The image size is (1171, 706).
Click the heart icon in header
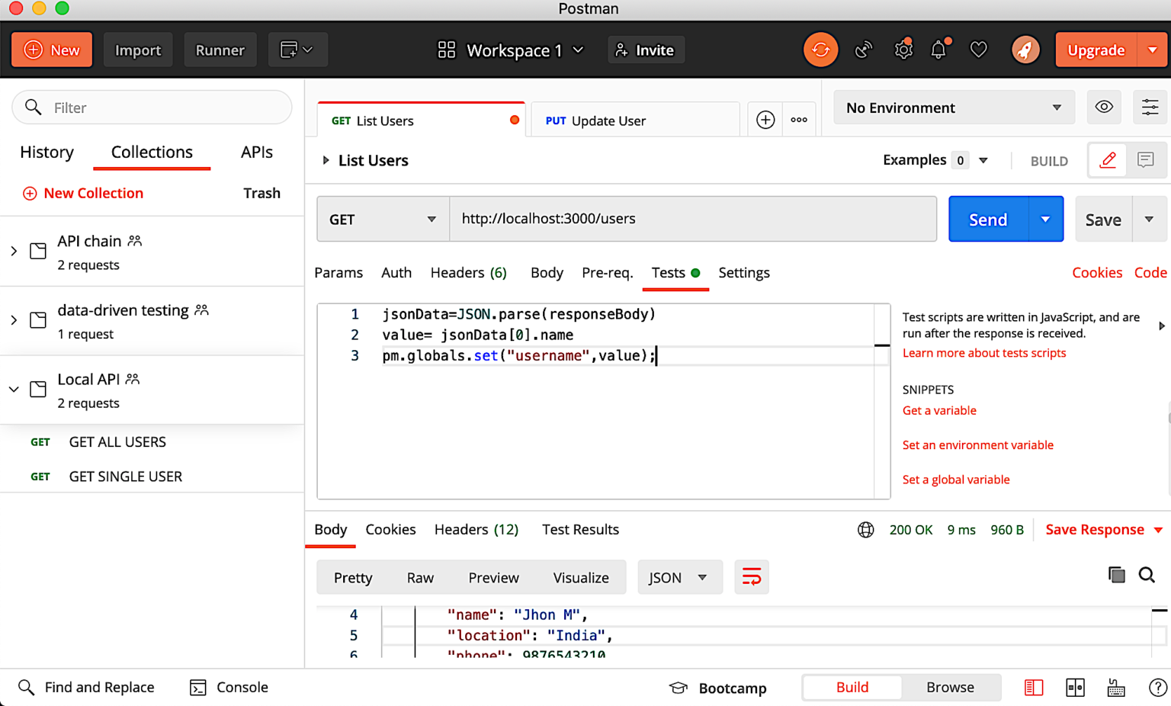978,50
